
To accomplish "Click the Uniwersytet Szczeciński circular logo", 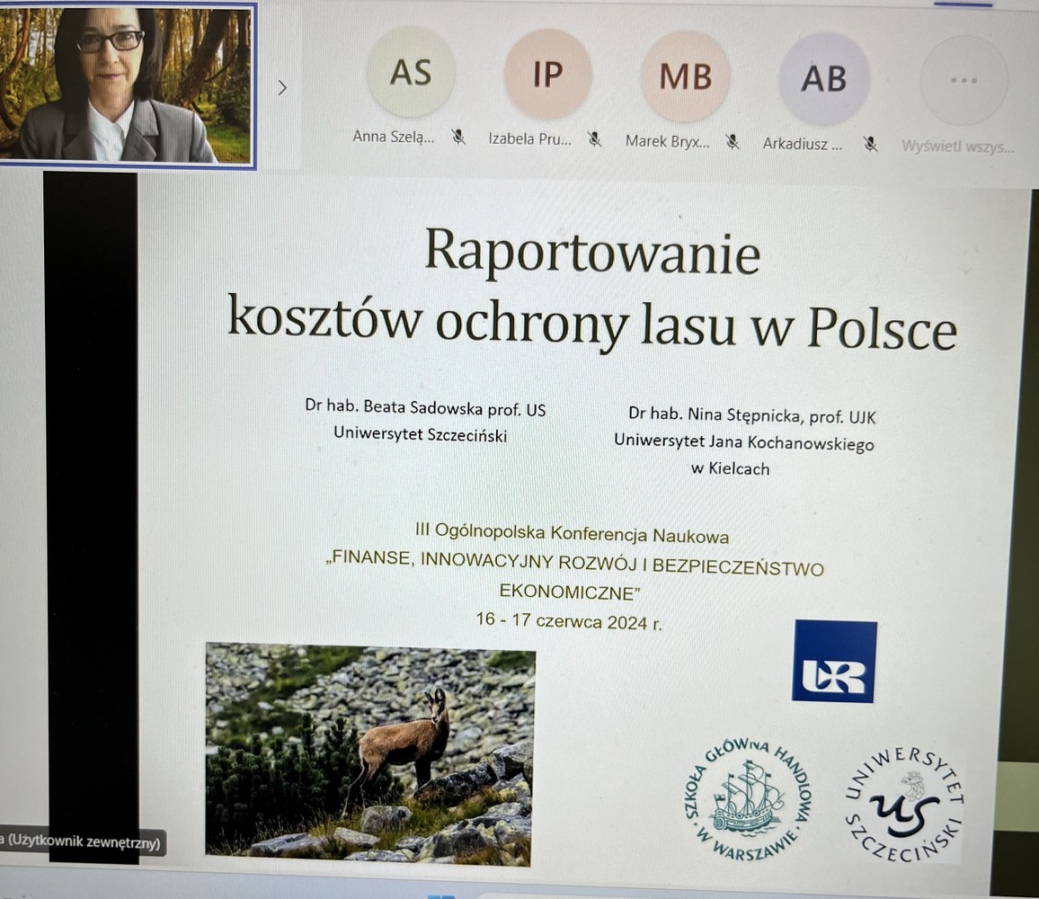I will pyautogui.click(x=903, y=803).
